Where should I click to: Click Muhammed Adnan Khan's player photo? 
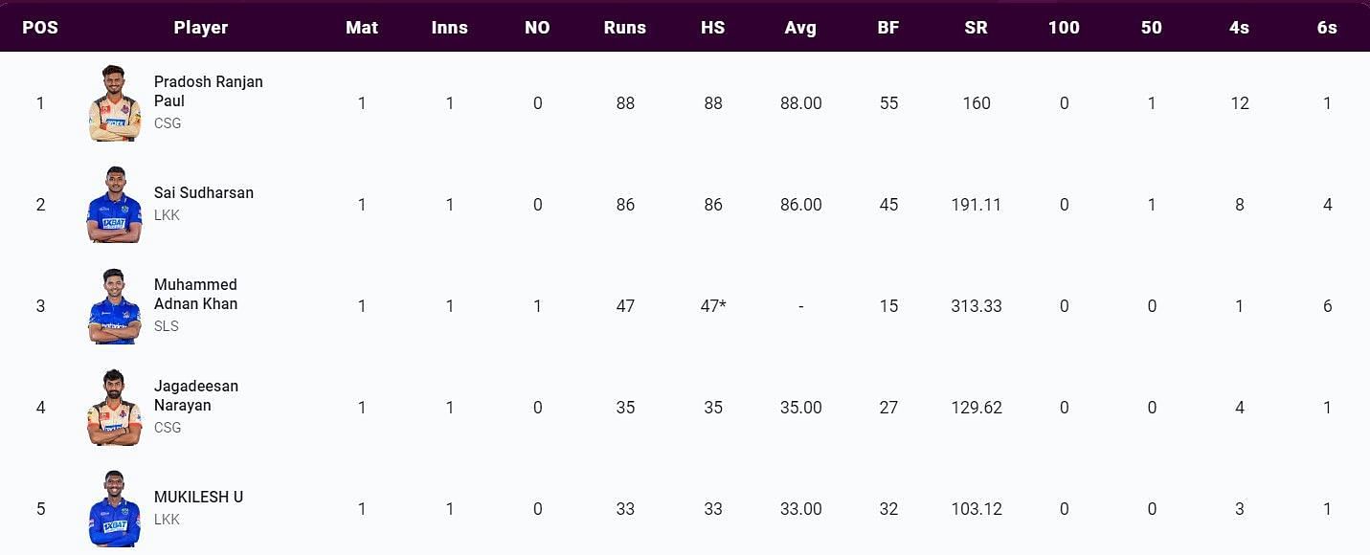pyautogui.click(x=114, y=306)
